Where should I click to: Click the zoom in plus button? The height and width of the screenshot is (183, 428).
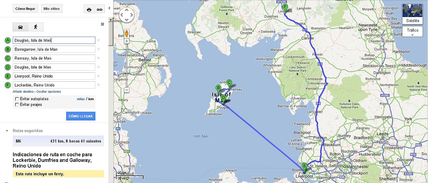tap(127, 41)
